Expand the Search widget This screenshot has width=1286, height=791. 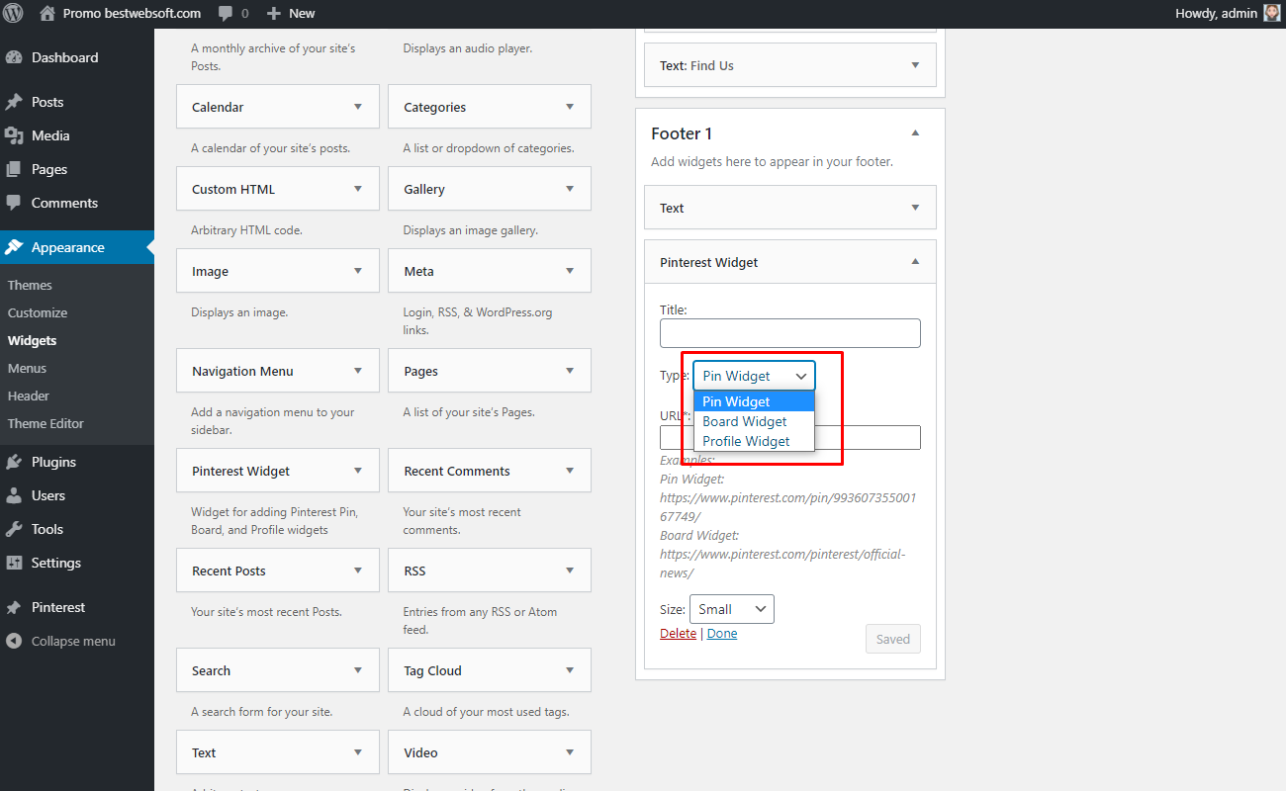357,670
